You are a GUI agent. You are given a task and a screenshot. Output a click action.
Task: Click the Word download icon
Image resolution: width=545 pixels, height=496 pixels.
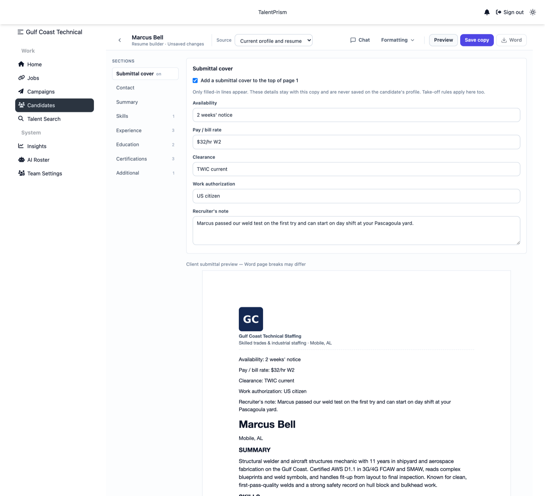point(504,40)
